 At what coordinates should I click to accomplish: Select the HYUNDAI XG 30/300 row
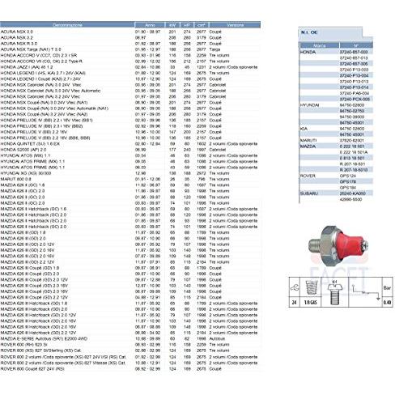130,173
